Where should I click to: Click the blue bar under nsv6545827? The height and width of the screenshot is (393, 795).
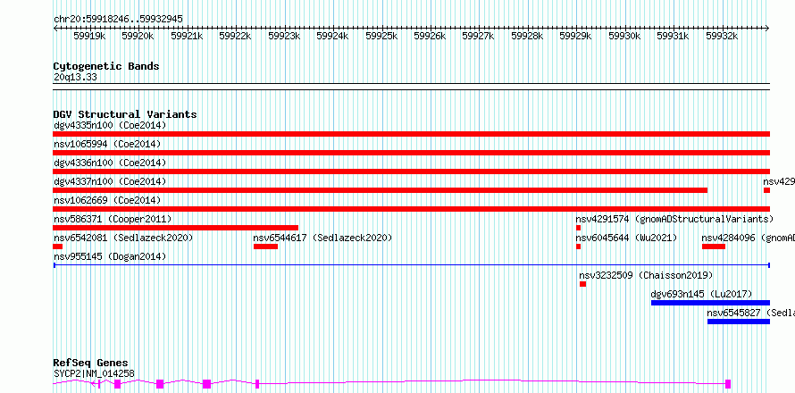click(x=739, y=322)
